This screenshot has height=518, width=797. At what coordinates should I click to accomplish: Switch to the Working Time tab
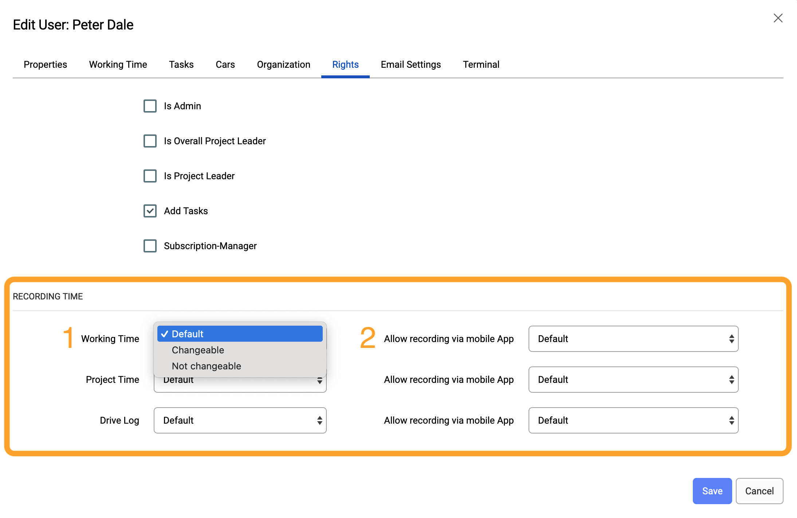pyautogui.click(x=118, y=64)
